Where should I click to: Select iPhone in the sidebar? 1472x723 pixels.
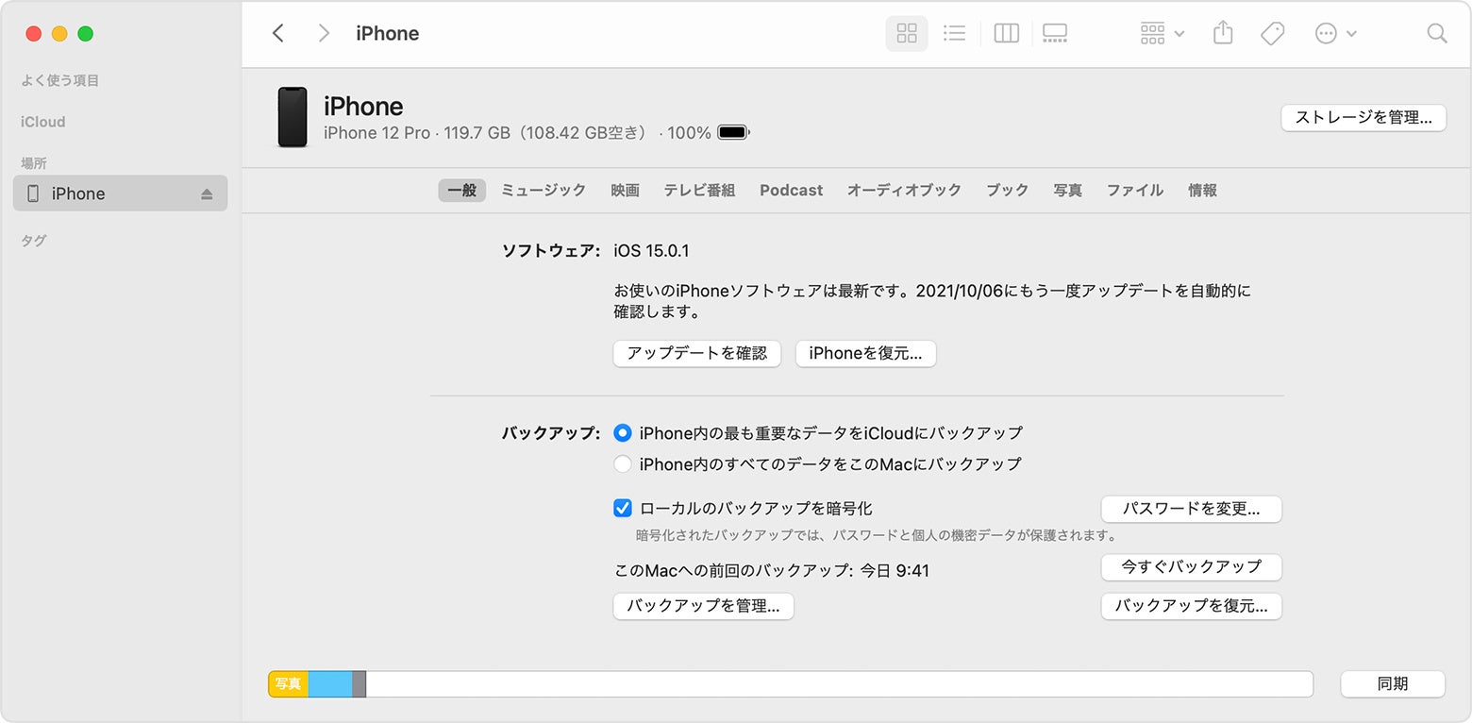pyautogui.click(x=120, y=193)
